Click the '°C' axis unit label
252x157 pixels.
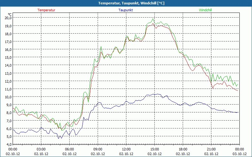10,14
